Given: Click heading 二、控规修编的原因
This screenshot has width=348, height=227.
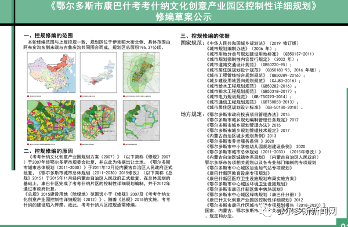Looking at the screenshot, I should pos(48,151).
